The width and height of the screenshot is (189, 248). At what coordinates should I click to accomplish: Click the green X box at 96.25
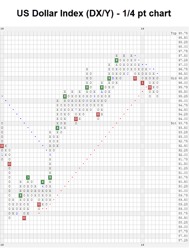click(x=109, y=78)
